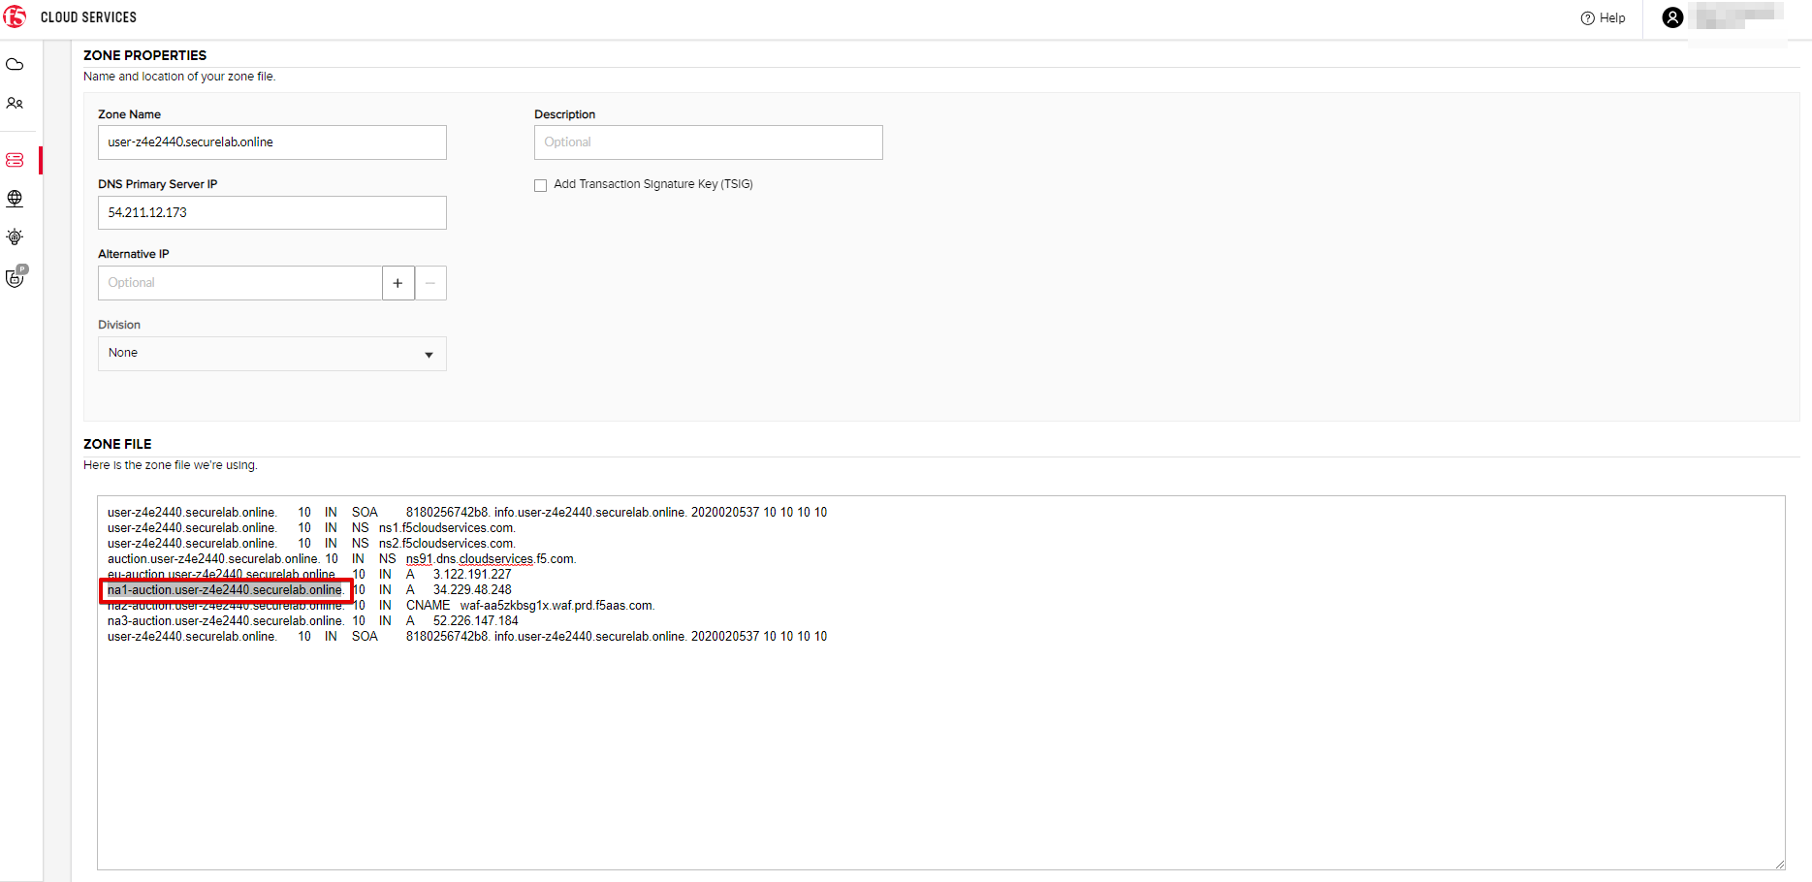1812x882 pixels.
Task: Click highlighted na1-auction.user-z4e2440.securelab.online. record
Action: (225, 589)
